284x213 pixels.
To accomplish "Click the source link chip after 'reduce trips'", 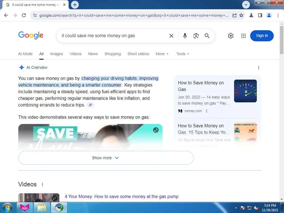I will [x=90, y=105].
